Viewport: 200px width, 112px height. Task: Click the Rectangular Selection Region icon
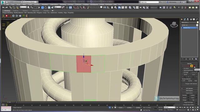[x=35, y=7]
